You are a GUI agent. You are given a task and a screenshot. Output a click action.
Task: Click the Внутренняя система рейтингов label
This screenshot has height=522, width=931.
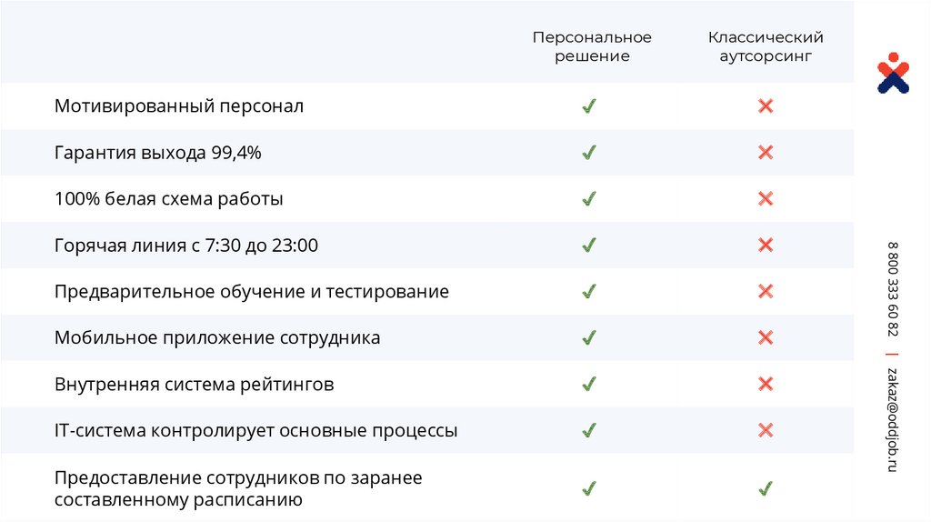pos(195,384)
